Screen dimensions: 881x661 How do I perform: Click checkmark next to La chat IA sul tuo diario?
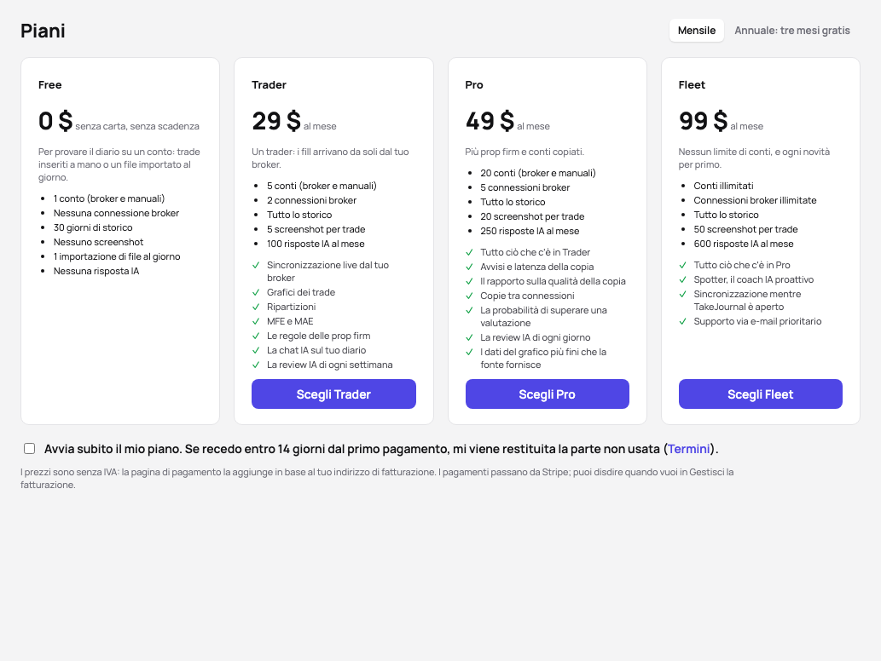[256, 350]
